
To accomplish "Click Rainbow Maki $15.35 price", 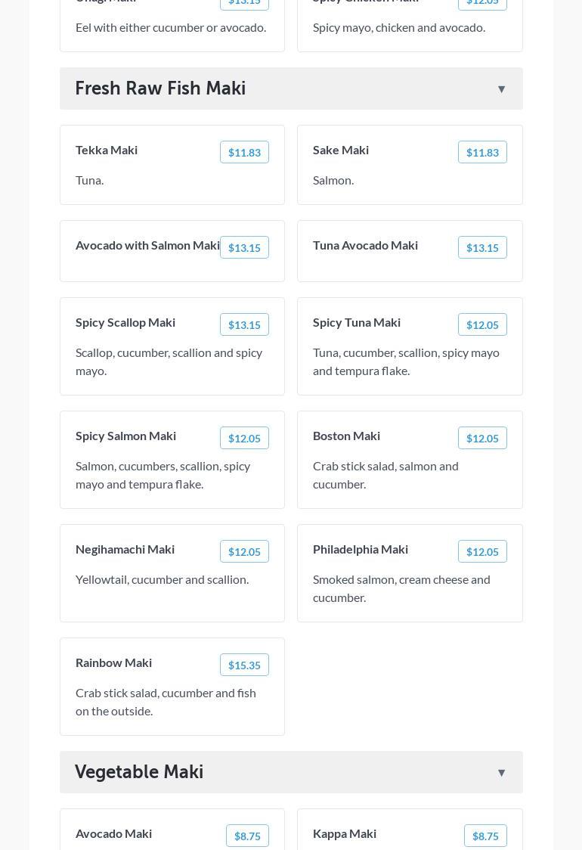I will [244, 665].
